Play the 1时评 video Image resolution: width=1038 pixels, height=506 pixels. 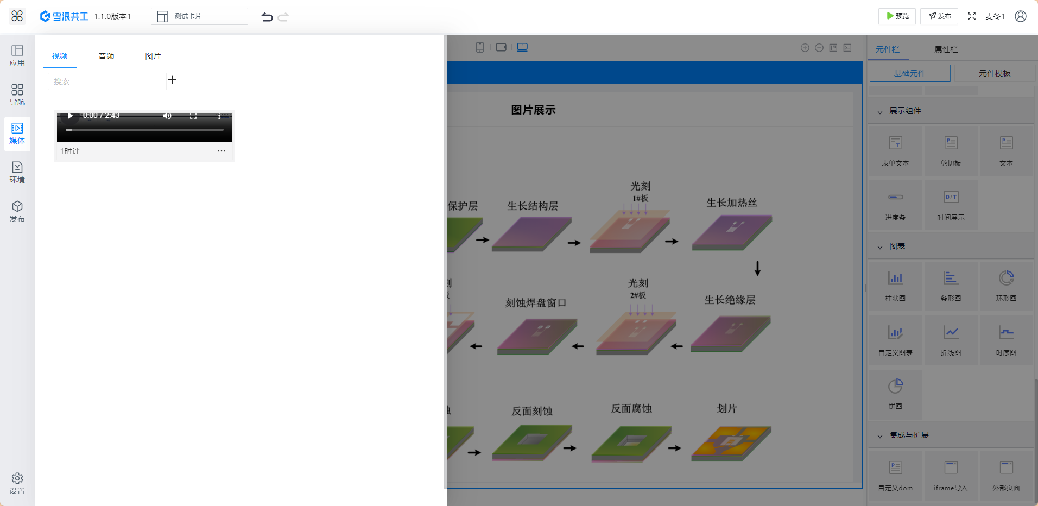coord(70,116)
